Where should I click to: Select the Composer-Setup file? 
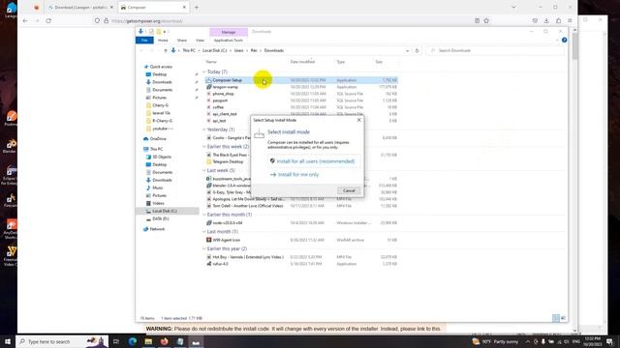[x=301, y=80]
